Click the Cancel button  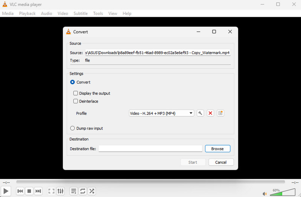point(221,162)
